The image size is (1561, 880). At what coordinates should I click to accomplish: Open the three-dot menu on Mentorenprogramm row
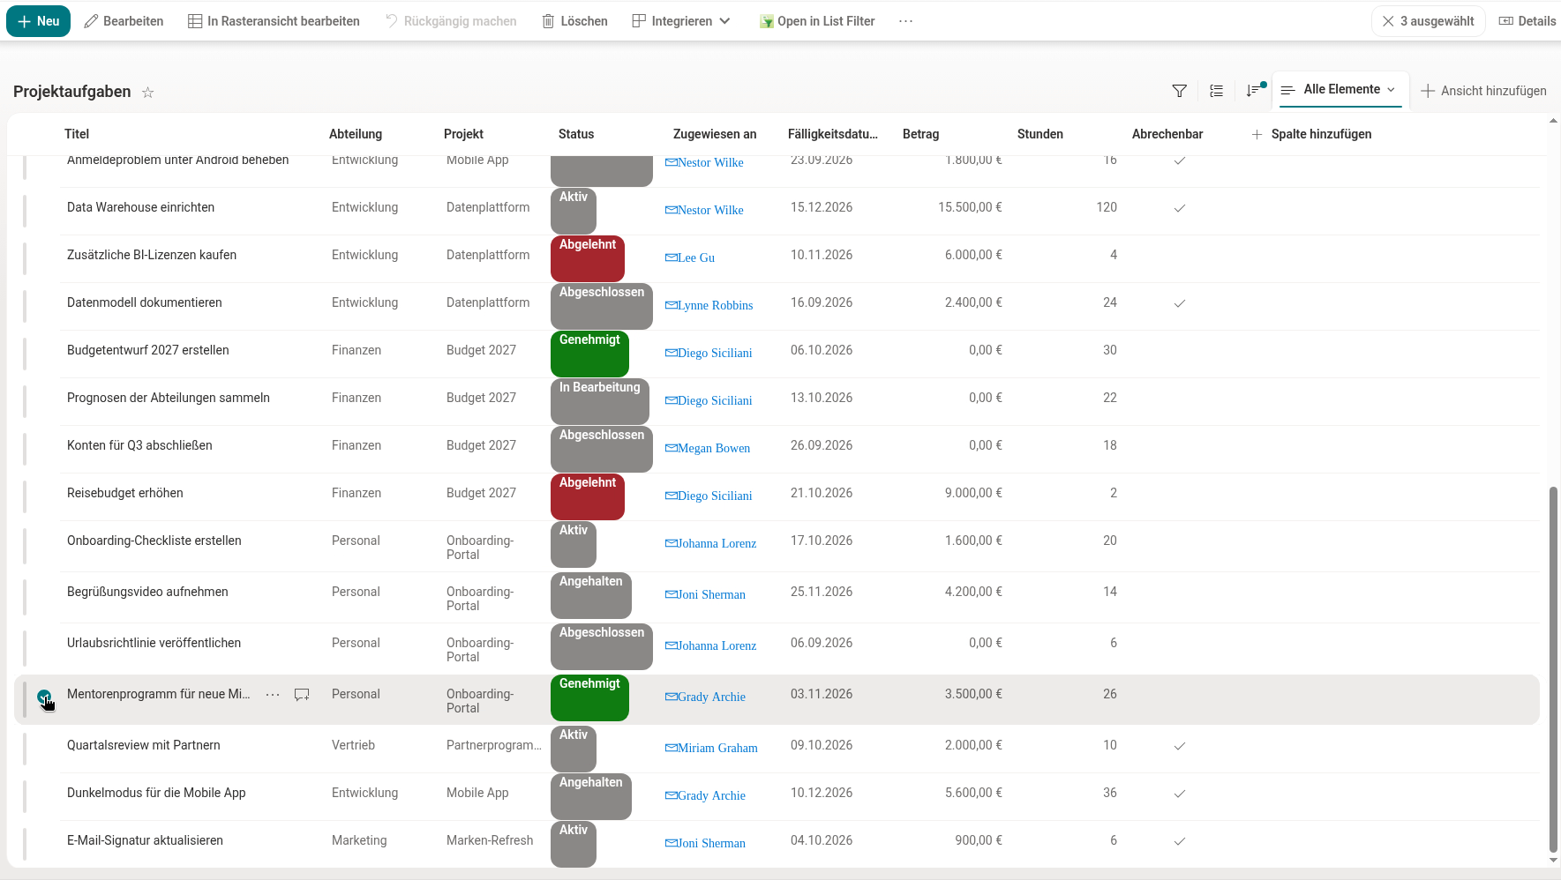[x=273, y=695]
